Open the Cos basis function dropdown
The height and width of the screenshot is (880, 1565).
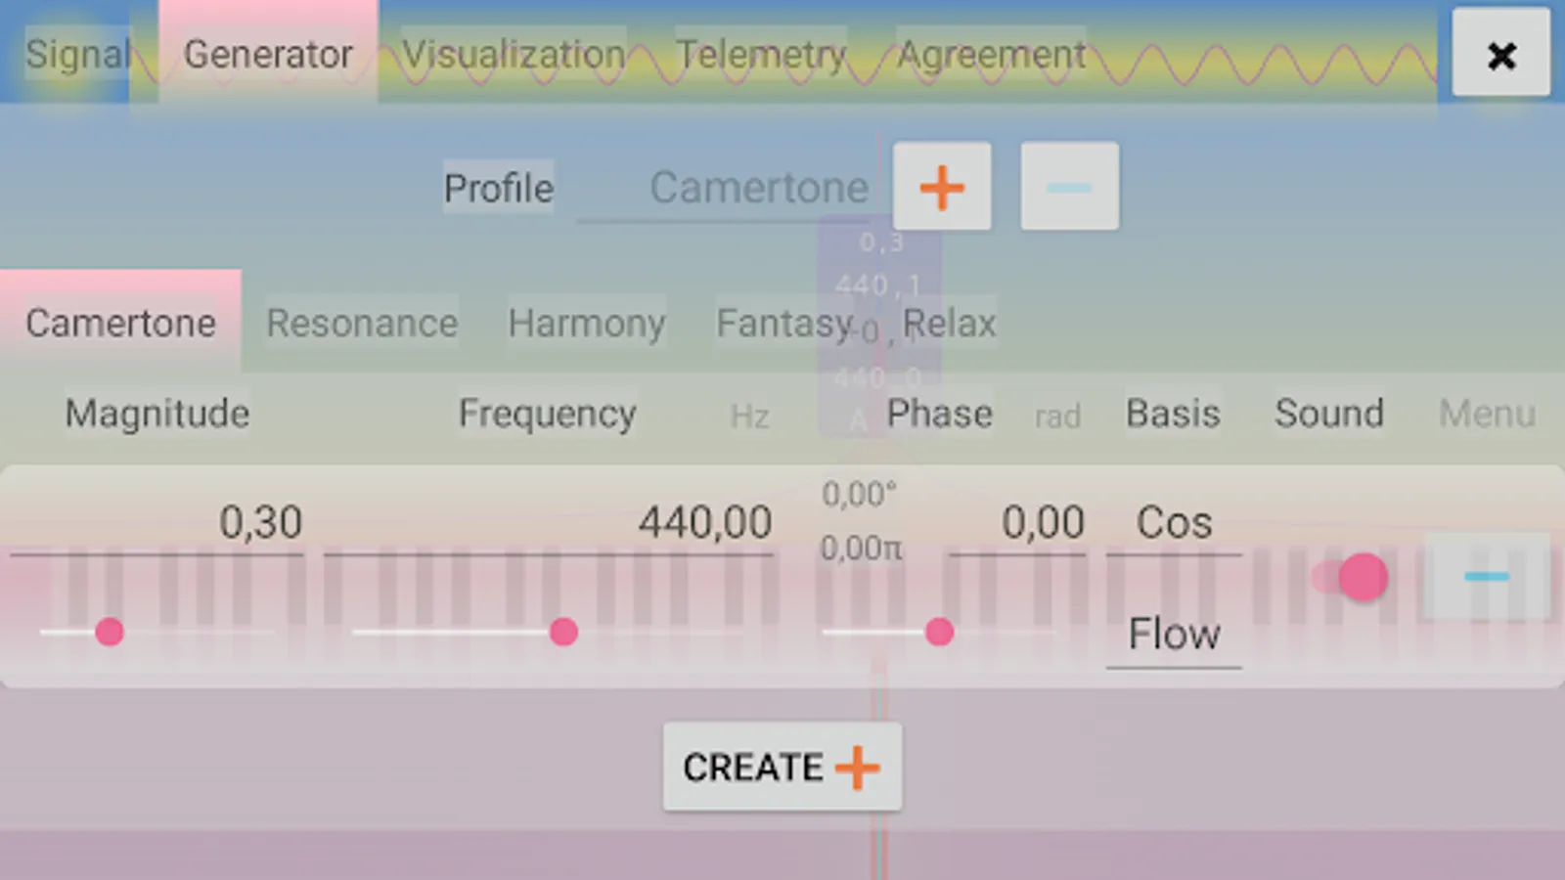point(1174,523)
